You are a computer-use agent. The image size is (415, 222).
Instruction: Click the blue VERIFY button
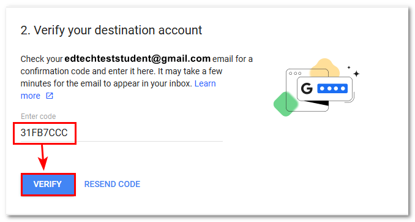coord(48,185)
